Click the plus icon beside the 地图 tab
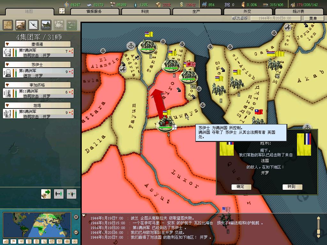The height and width of the screenshot is (245, 327). coord(62,11)
